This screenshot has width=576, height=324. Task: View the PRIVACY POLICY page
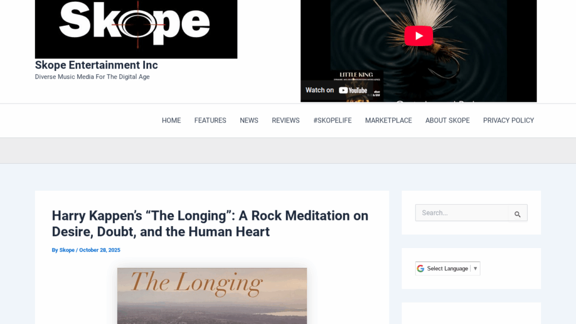[x=508, y=120]
